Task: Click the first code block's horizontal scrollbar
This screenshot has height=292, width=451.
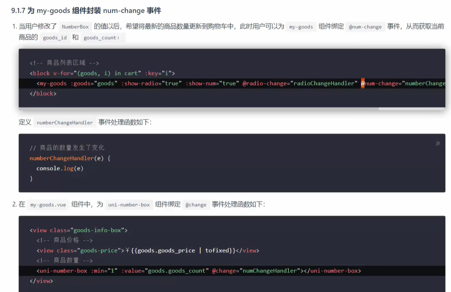Action: (x=232, y=109)
